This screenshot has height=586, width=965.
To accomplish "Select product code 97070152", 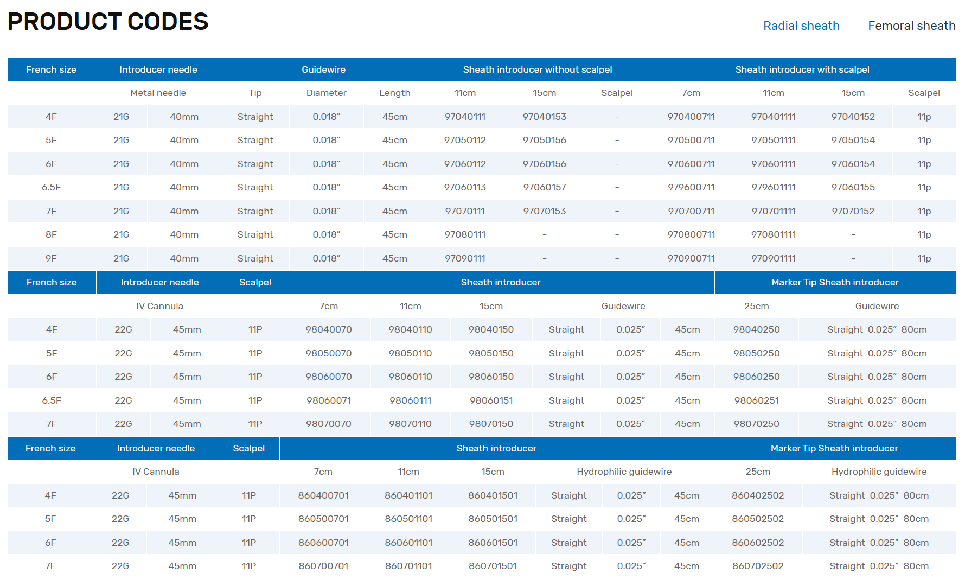I will tap(853, 211).
